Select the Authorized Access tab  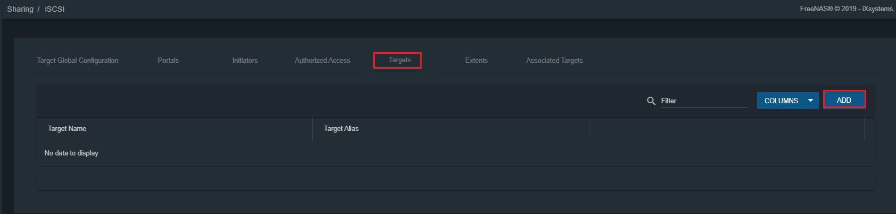click(x=322, y=60)
